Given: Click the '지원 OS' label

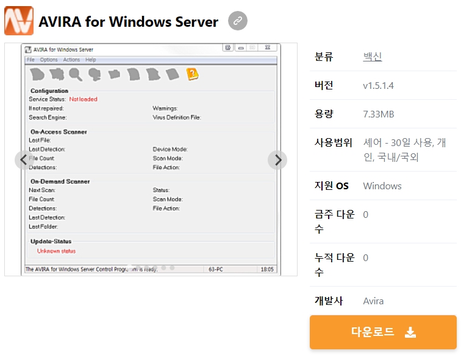Looking at the screenshot, I should point(331,186).
